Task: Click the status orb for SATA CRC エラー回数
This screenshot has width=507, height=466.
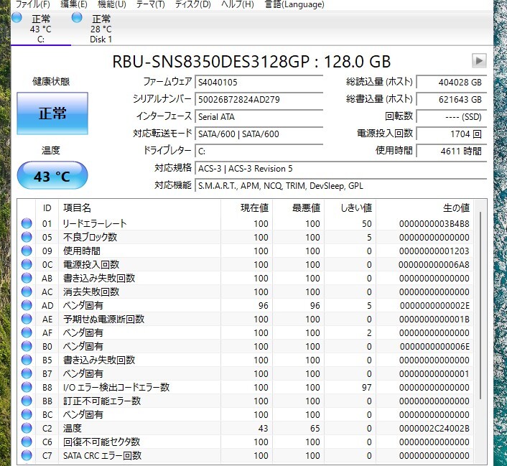Action: tap(27, 456)
